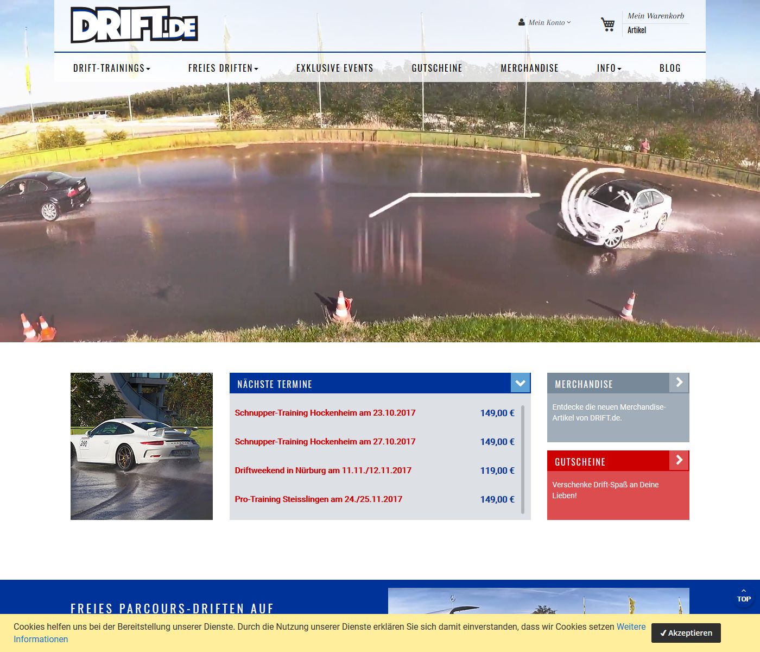Click the white Porsche drifting thumbnail
The image size is (760, 652).
142,446
